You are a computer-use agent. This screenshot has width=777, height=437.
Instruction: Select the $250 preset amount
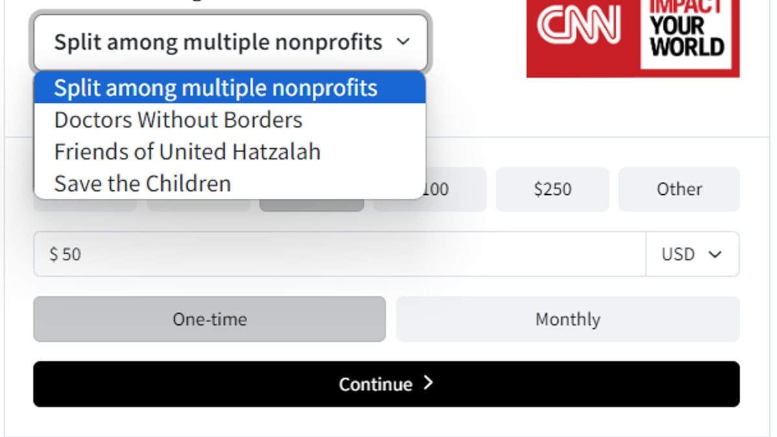[552, 189]
